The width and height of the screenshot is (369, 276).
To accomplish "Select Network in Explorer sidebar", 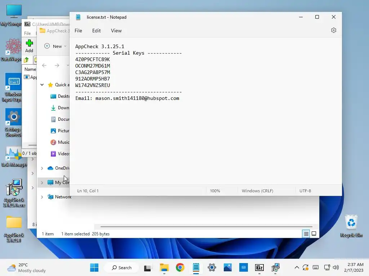I will [x=59, y=197].
